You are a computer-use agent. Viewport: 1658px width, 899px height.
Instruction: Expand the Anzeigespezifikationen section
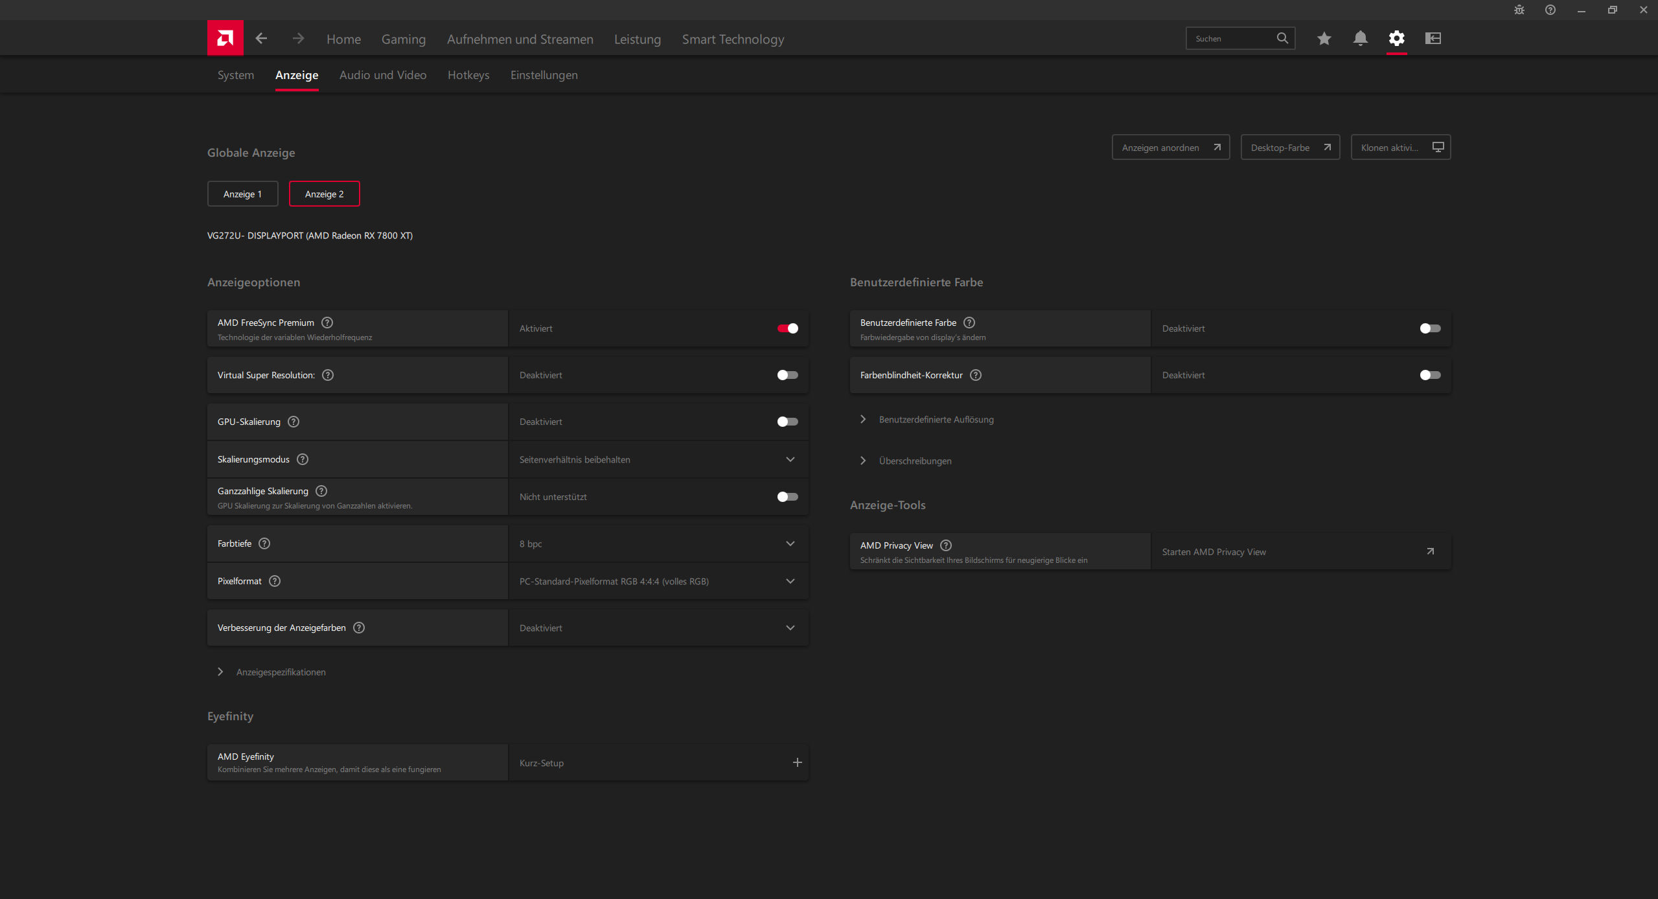coord(280,672)
